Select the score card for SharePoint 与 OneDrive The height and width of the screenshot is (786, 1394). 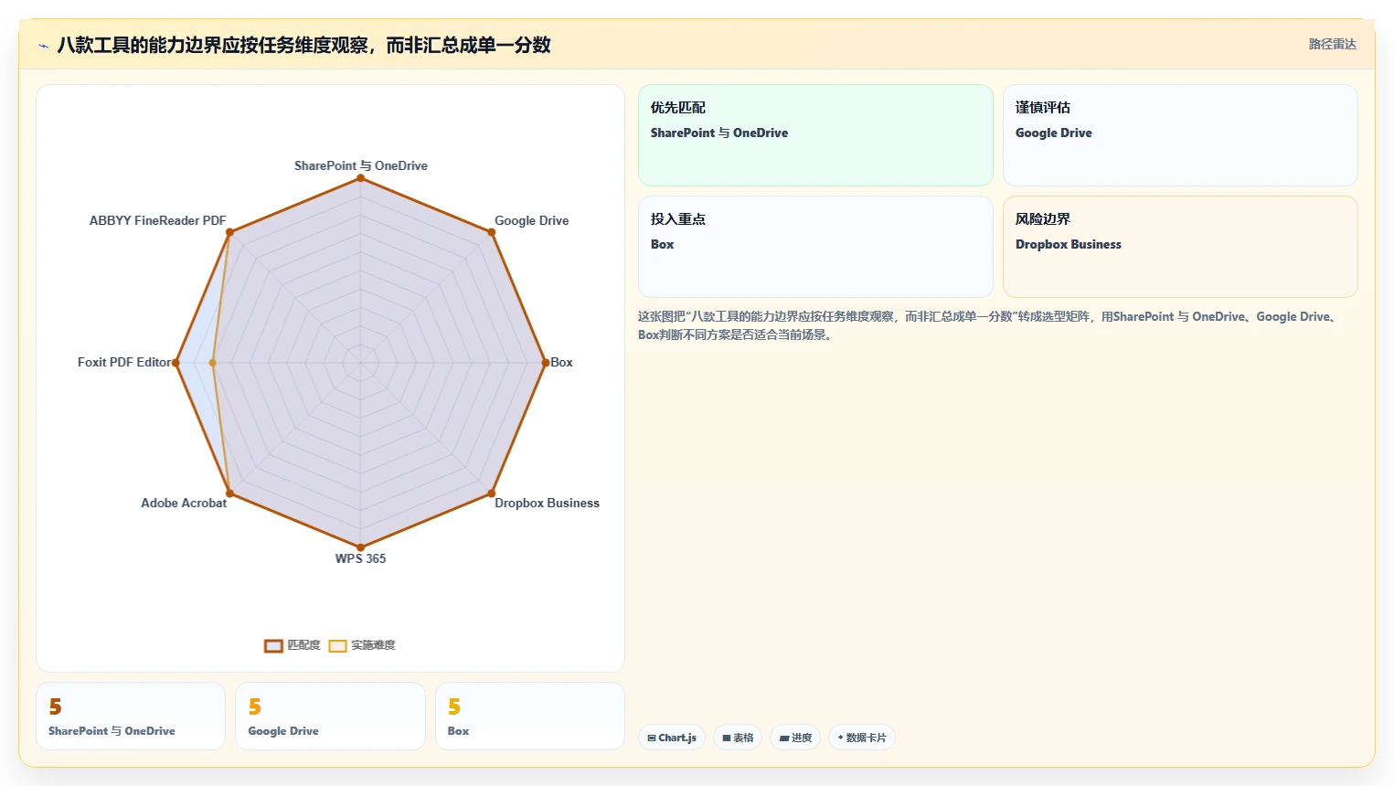coord(131,716)
